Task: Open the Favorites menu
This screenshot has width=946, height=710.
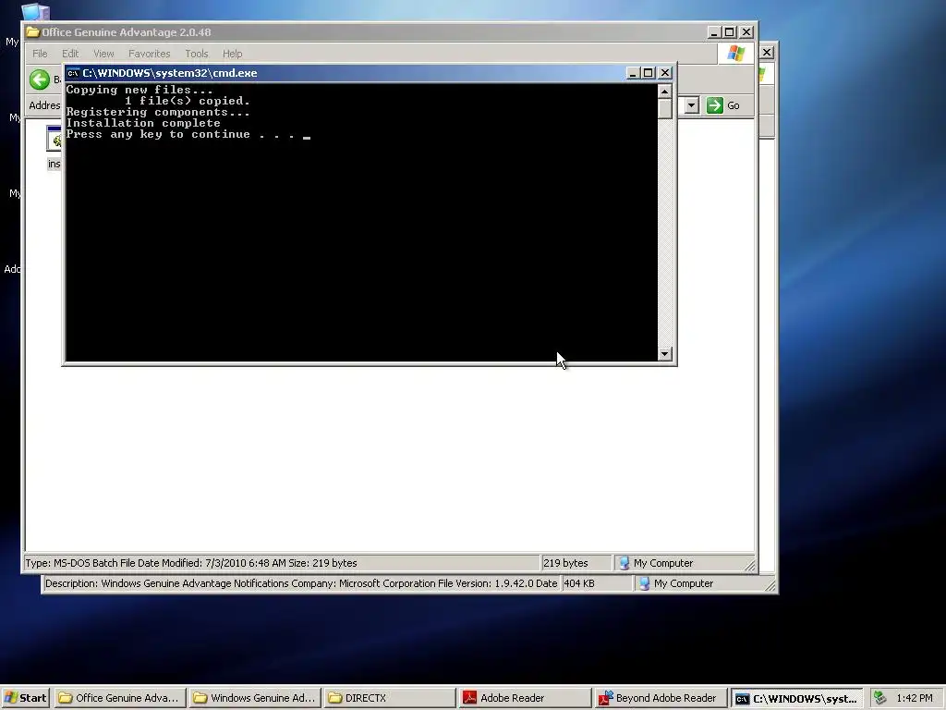Action: pos(149,54)
